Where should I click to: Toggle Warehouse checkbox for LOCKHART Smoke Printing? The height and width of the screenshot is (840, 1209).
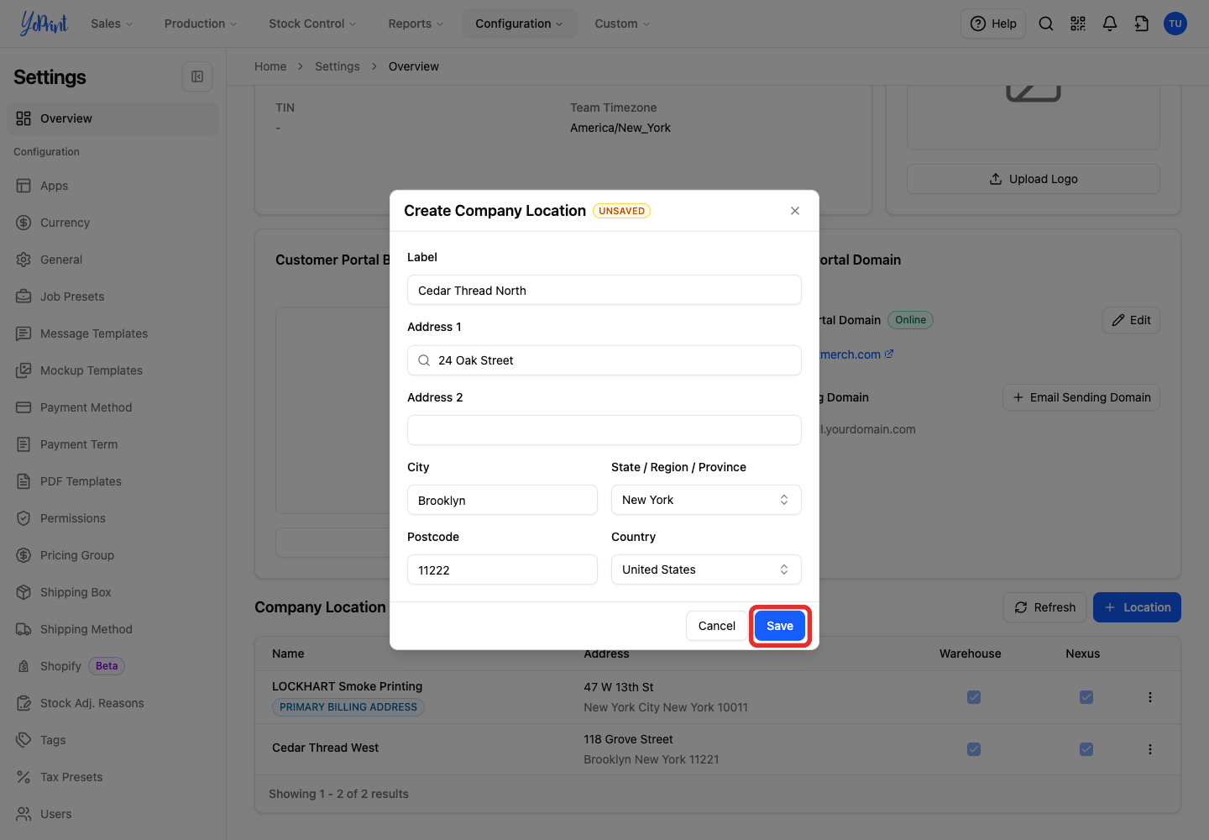tap(974, 697)
